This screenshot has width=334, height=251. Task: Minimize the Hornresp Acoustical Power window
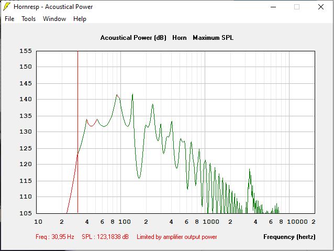click(273, 7)
